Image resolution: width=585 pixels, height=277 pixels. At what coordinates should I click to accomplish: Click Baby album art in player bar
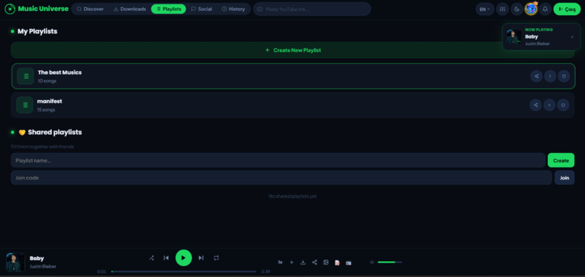[16, 262]
